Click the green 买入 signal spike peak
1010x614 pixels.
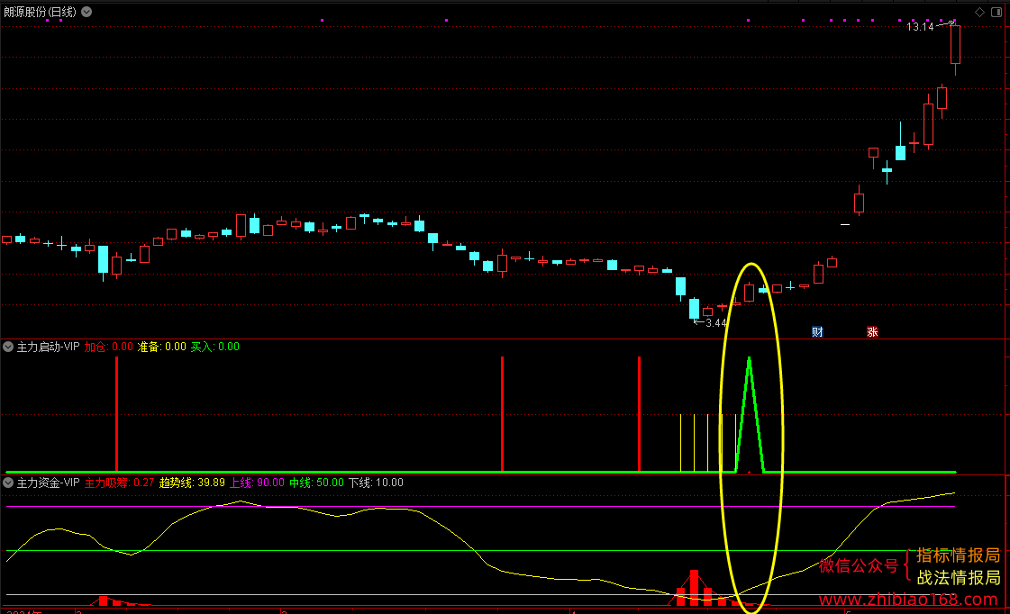click(x=749, y=360)
